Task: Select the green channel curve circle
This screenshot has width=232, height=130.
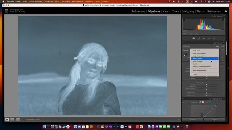Action: pos(208,102)
